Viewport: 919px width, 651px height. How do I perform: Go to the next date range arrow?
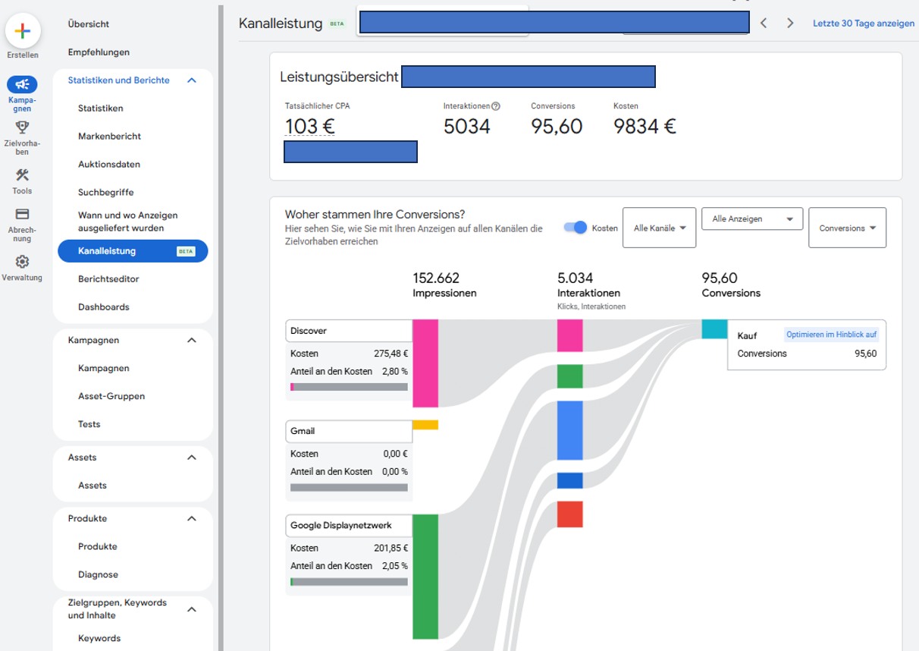click(x=790, y=24)
